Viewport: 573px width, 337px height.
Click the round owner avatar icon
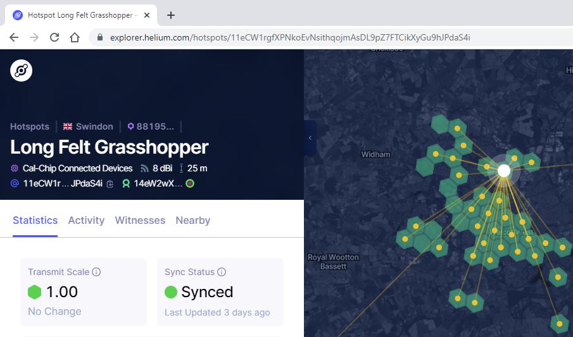[x=190, y=183]
